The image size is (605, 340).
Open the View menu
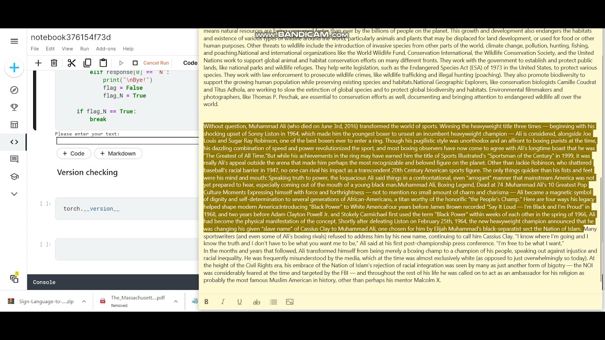68,49
